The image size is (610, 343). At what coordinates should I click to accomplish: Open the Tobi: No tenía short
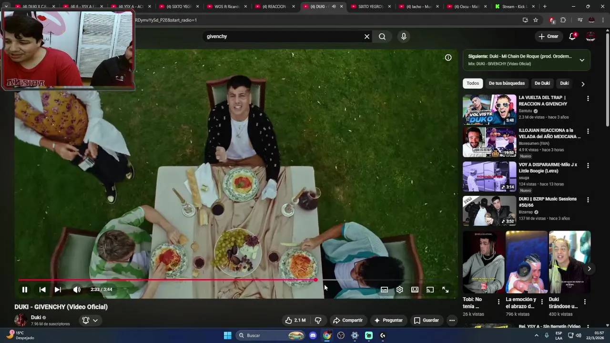[483, 262]
